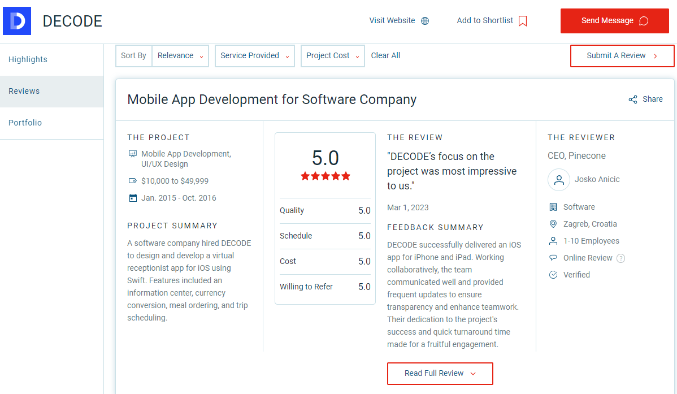Click the Visit Website link
The image size is (677, 394).
click(399, 21)
